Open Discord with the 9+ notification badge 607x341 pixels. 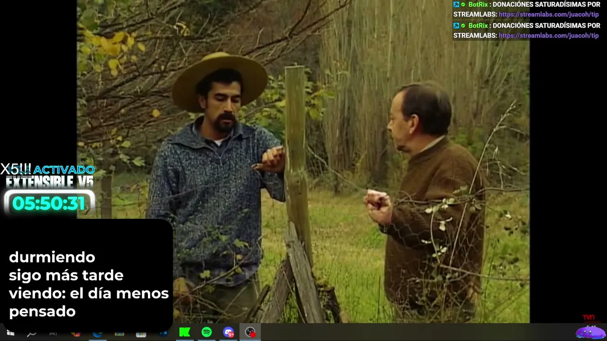[229, 332]
